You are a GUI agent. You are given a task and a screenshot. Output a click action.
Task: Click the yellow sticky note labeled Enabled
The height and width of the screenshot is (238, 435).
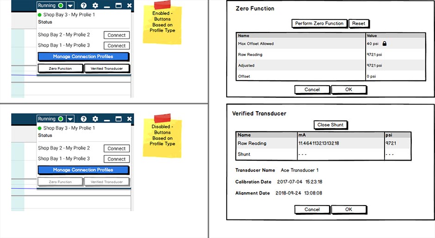click(x=162, y=23)
